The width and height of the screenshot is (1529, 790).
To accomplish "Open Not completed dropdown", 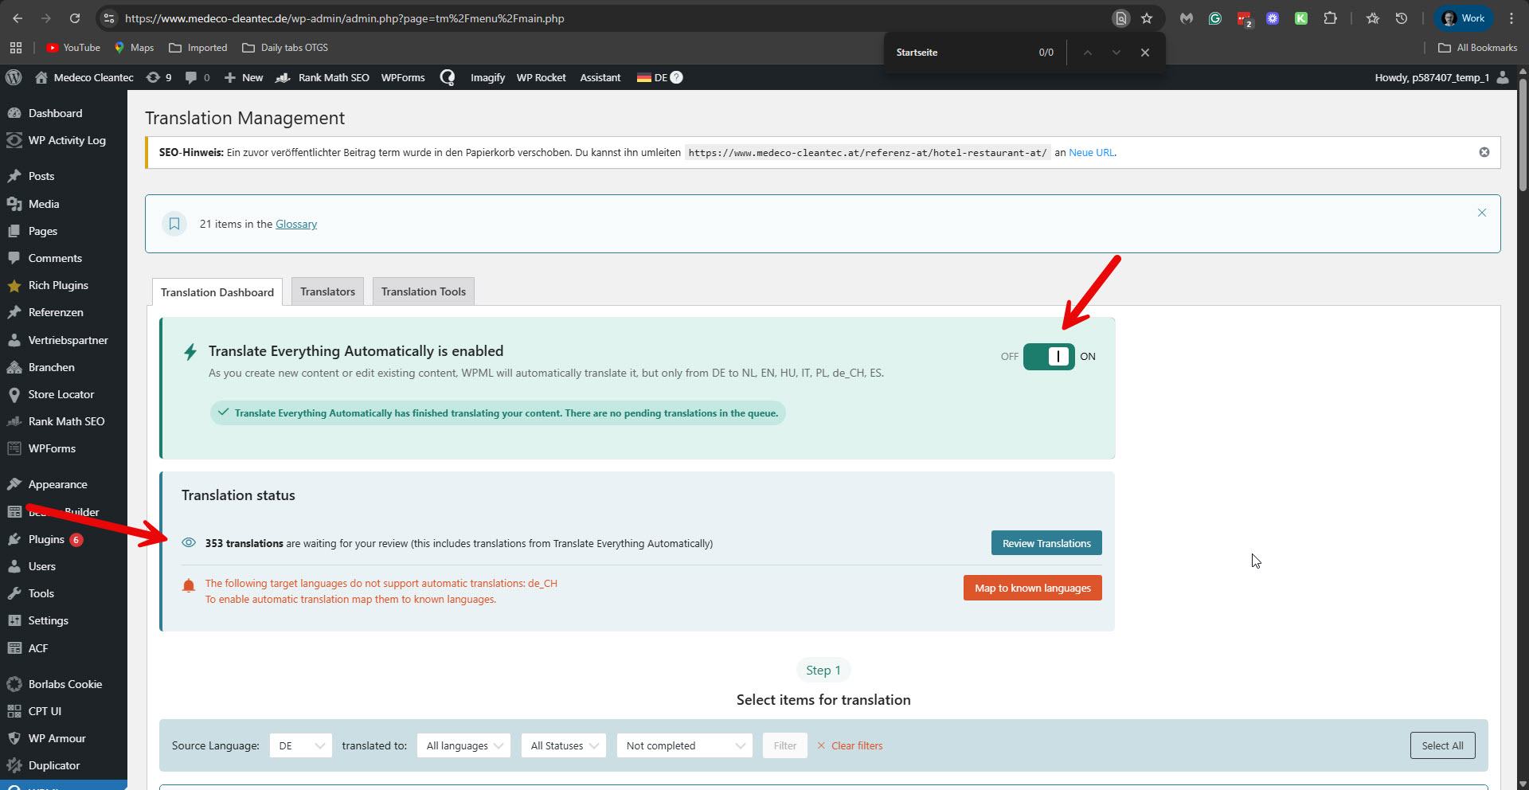I will (x=685, y=745).
